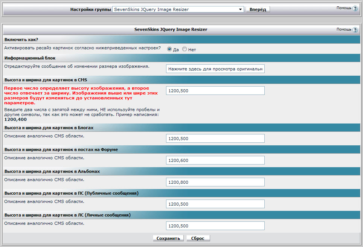Click help icon in SevenSkins JQuery Image Resizer header

[x=355, y=30]
